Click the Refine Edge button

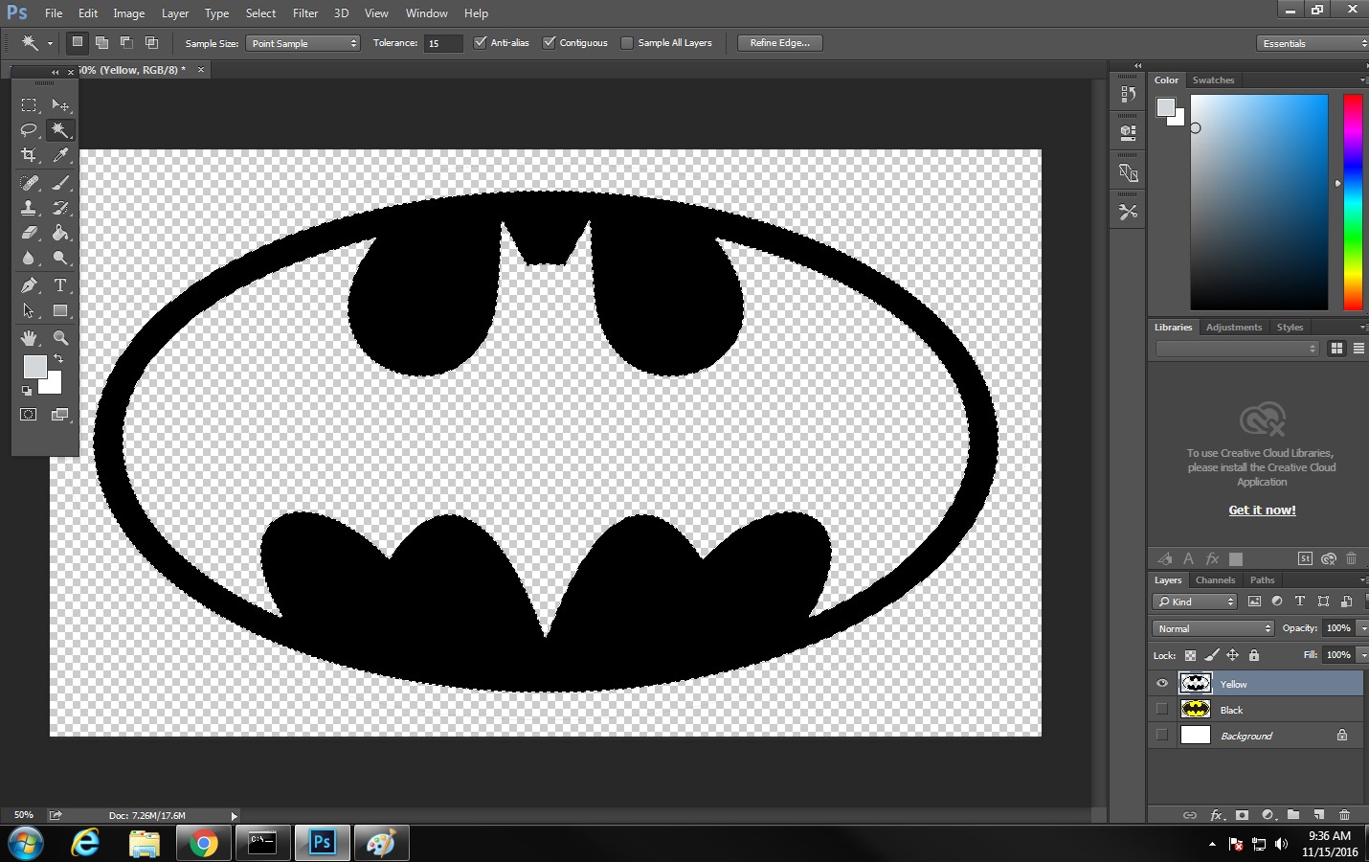(779, 43)
